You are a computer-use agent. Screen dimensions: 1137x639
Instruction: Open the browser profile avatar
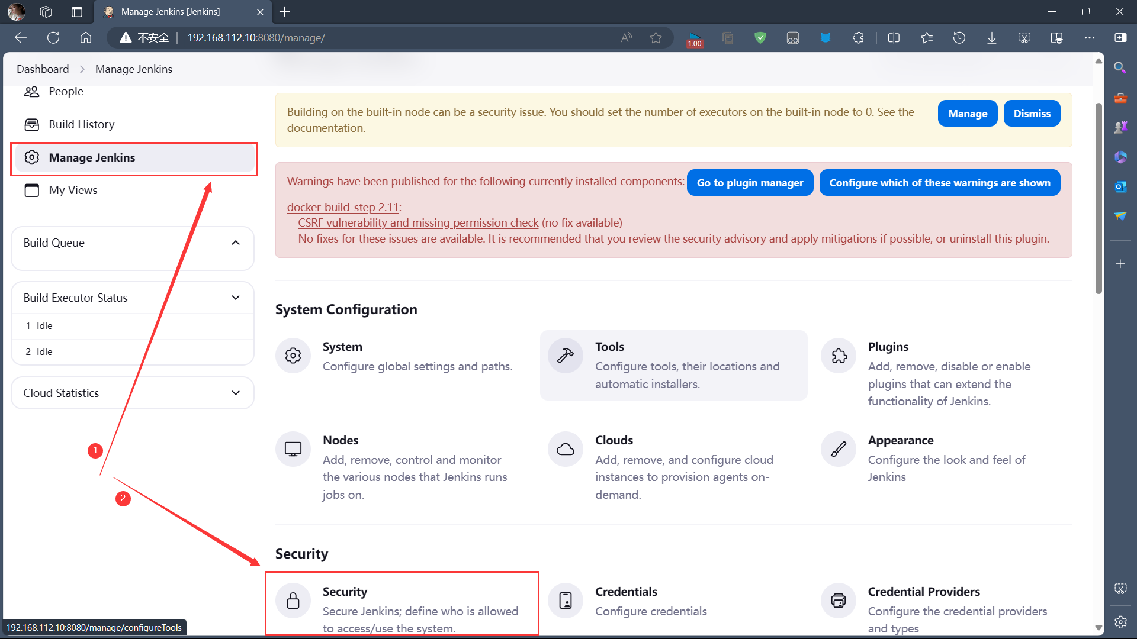point(17,12)
